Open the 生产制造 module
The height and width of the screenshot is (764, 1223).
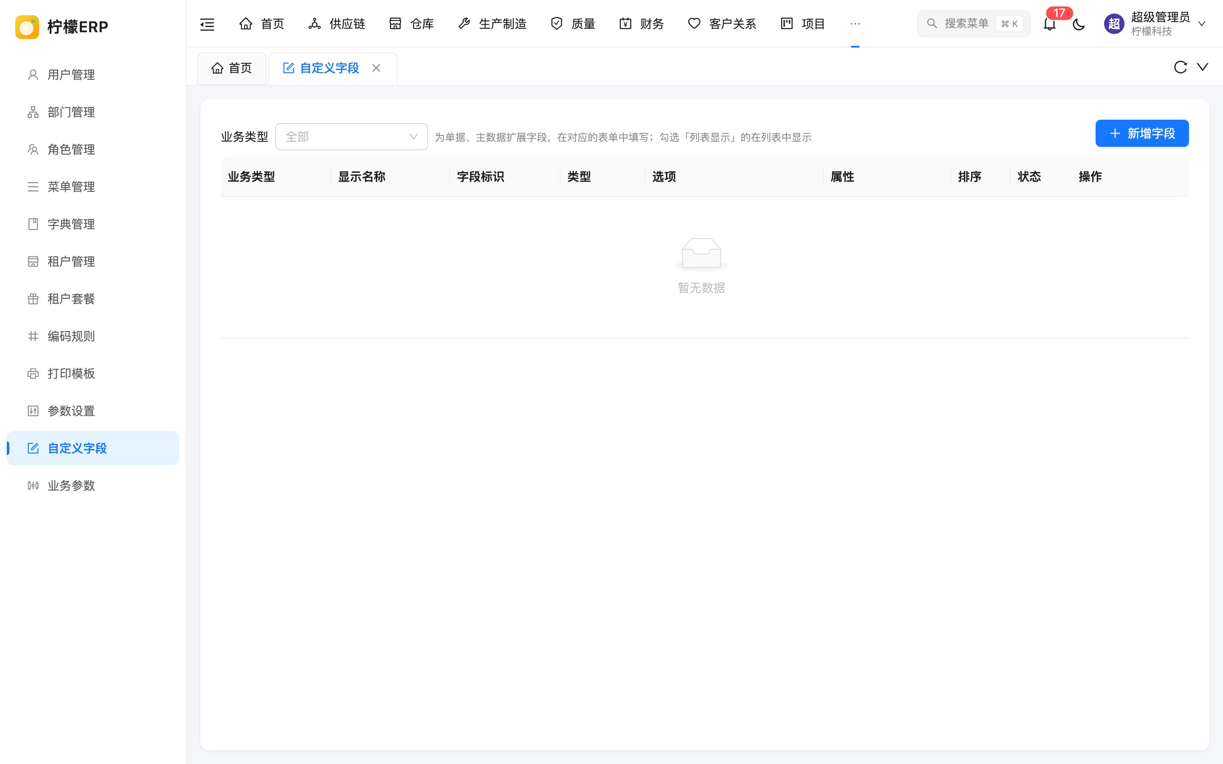pyautogui.click(x=492, y=24)
